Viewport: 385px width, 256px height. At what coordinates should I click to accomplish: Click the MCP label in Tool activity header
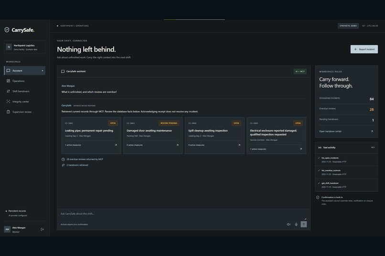pos(373,147)
